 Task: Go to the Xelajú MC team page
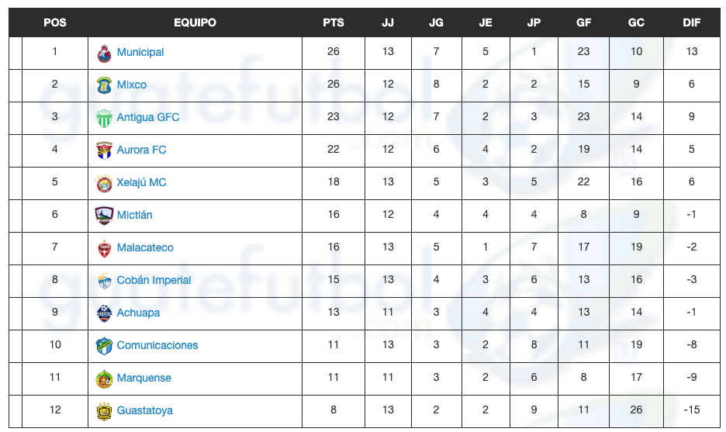141,182
